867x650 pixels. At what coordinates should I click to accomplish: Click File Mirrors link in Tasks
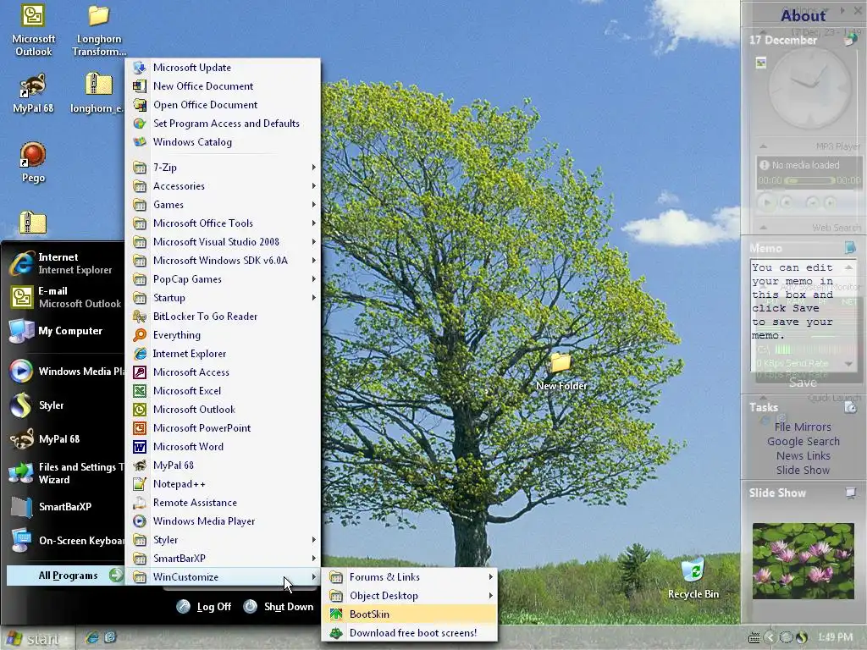[803, 427]
